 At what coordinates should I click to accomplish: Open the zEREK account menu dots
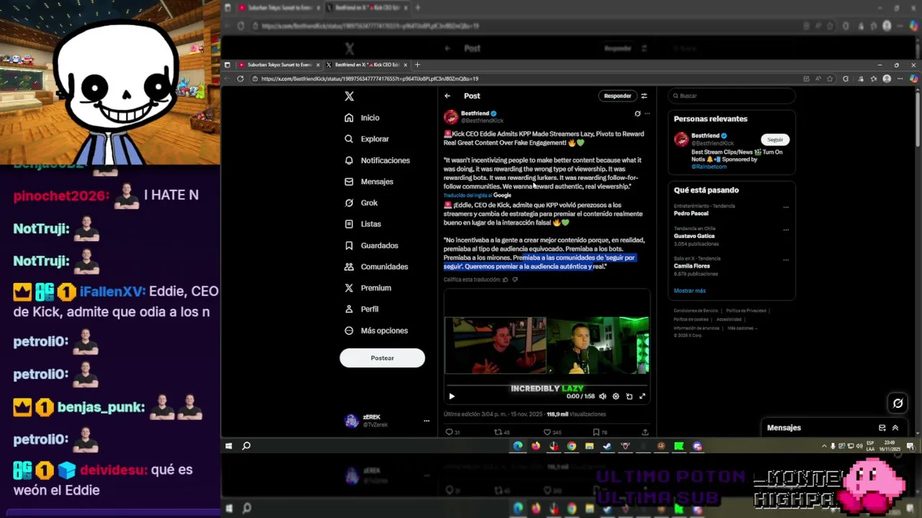coord(426,421)
